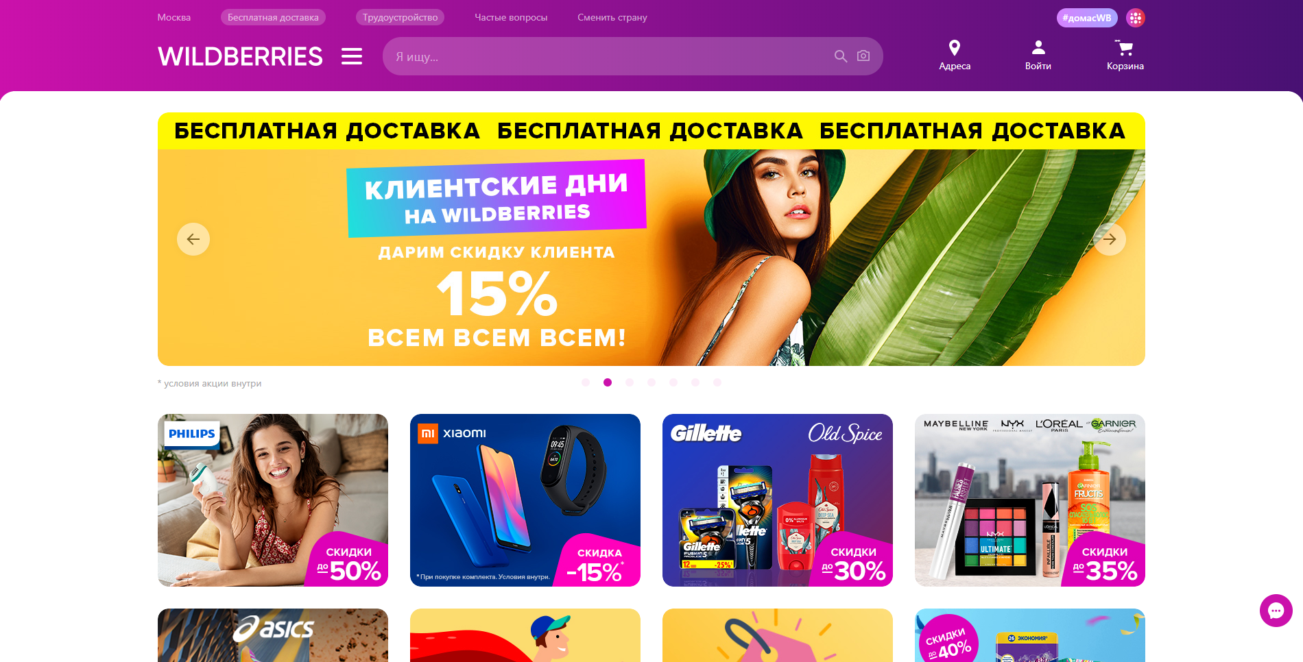Click the pink dotted circle icon
Viewport: 1303px width, 662px height.
pos(1136,18)
